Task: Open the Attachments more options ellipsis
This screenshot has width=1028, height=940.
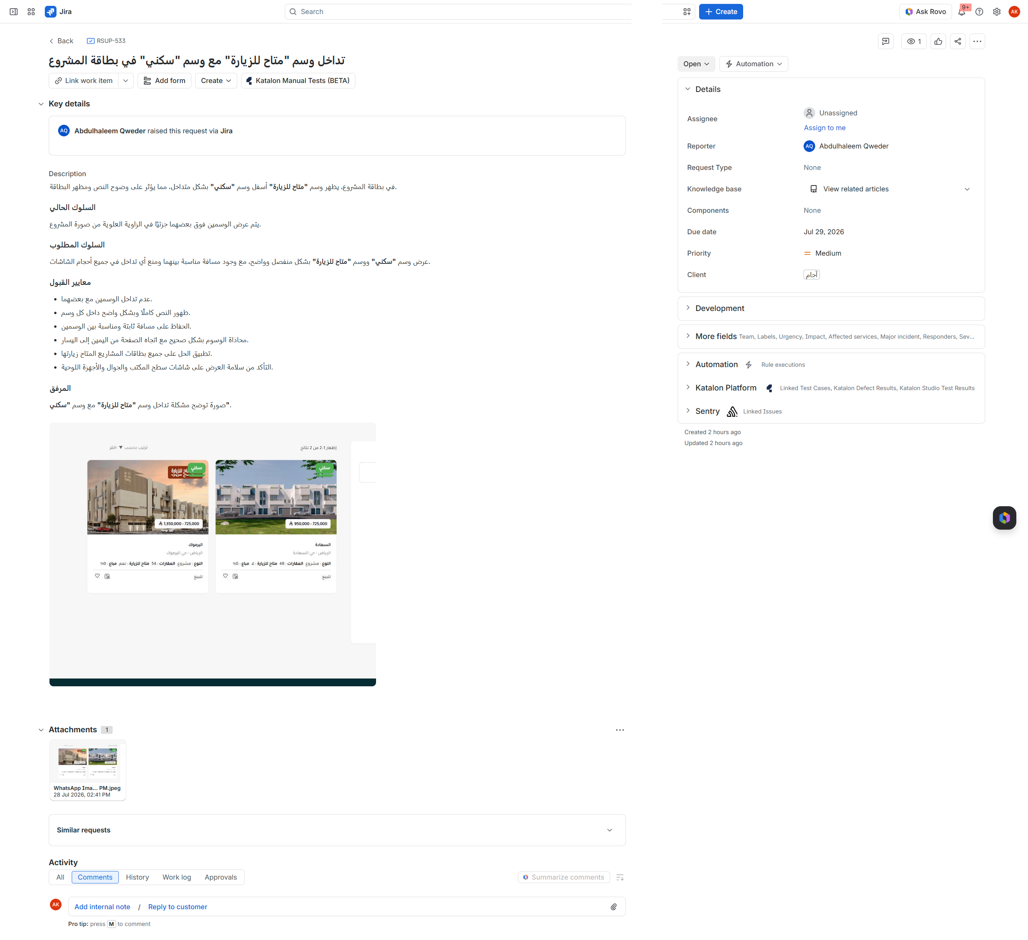Action: [620, 730]
